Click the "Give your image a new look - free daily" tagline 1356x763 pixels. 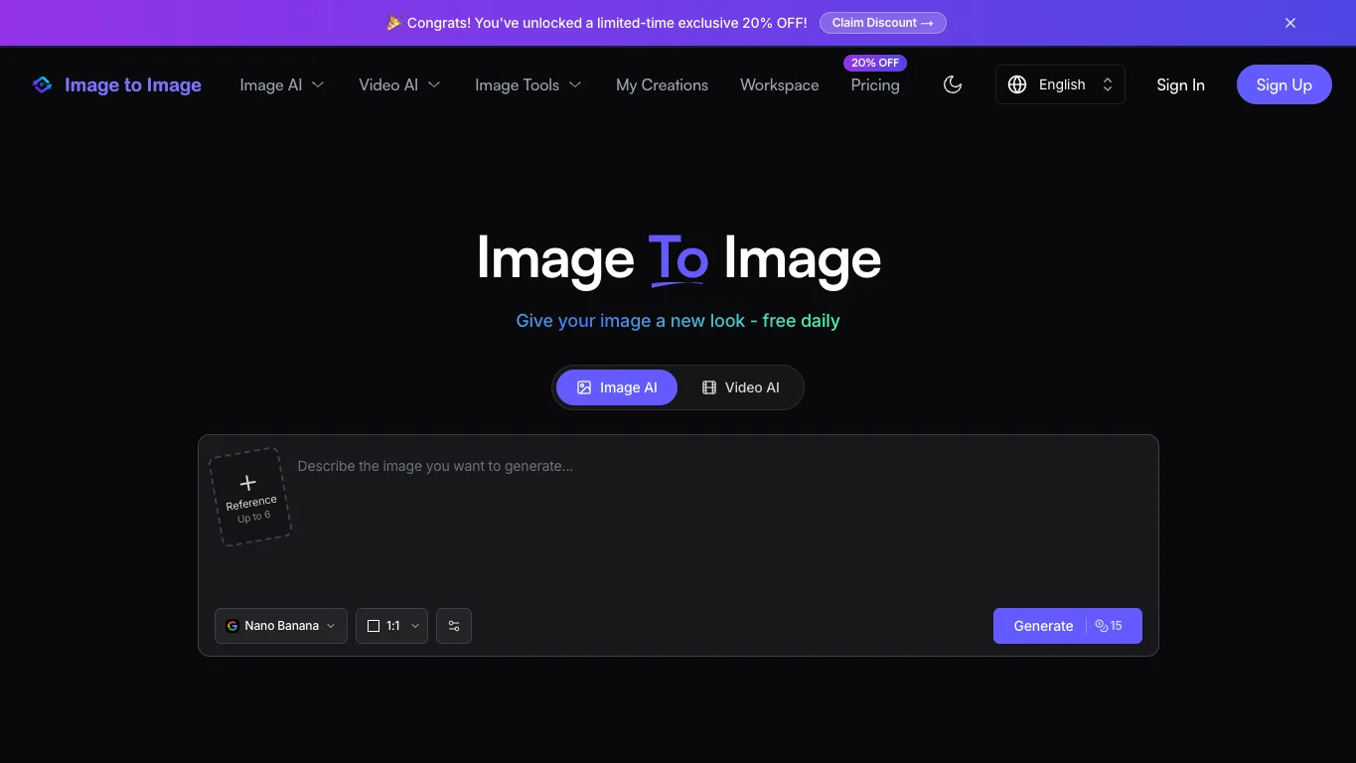click(x=678, y=321)
